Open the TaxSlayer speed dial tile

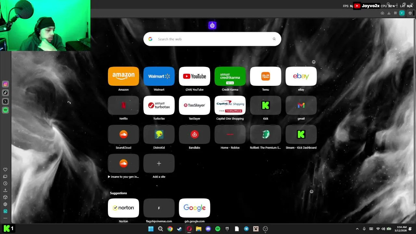click(x=194, y=105)
